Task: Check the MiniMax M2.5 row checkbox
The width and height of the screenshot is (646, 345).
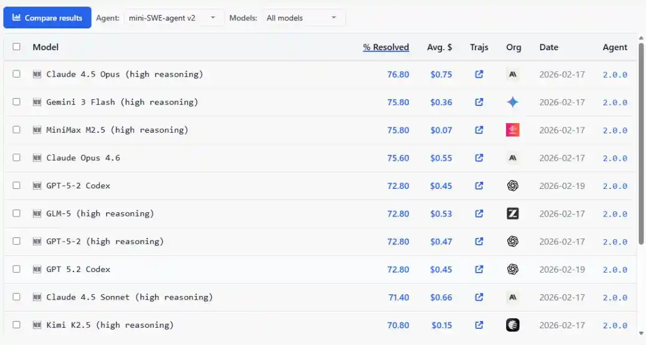Action: [17, 130]
